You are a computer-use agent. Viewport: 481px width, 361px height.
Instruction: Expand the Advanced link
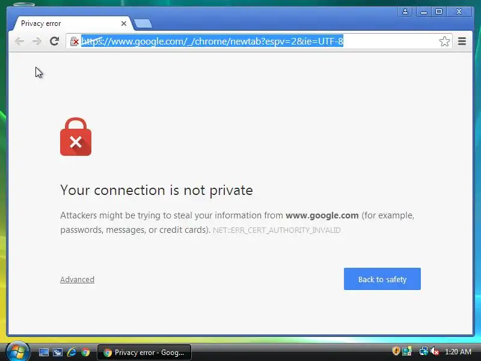(x=78, y=279)
